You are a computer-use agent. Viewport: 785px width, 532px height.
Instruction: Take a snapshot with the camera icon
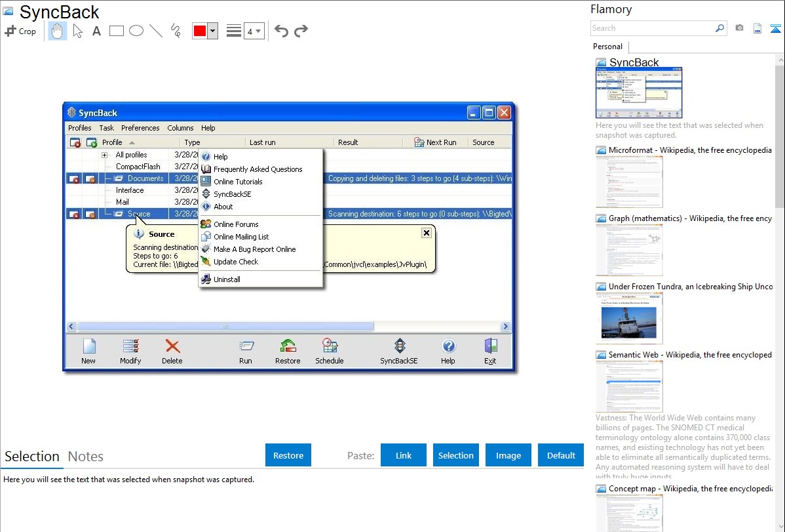point(739,28)
